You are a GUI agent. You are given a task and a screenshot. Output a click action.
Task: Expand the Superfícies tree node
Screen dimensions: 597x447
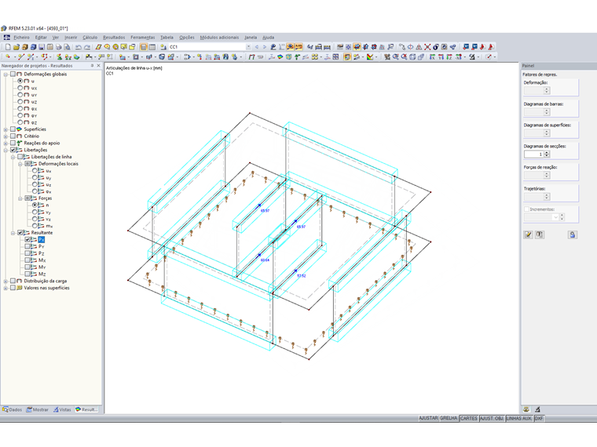point(5,129)
